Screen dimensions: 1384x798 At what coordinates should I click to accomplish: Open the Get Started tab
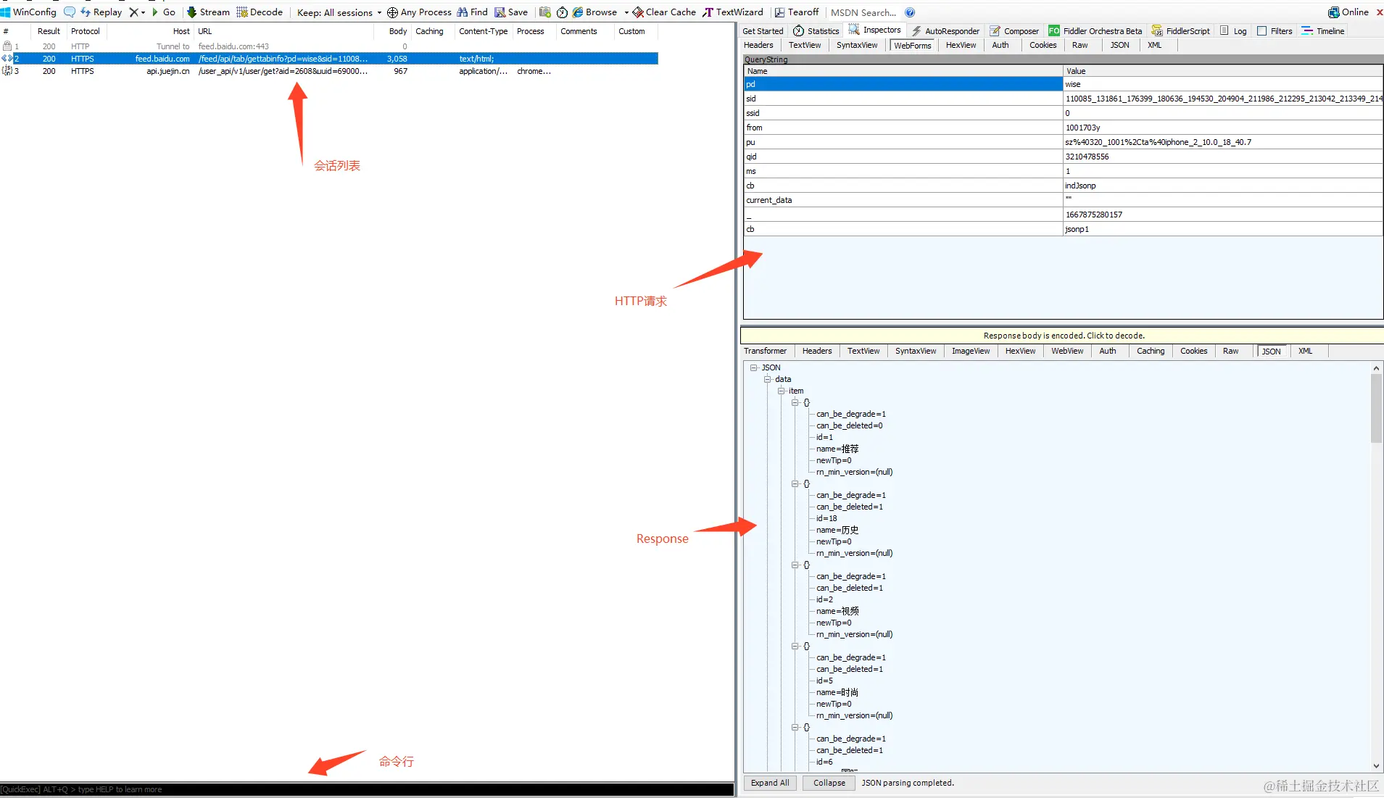763,30
